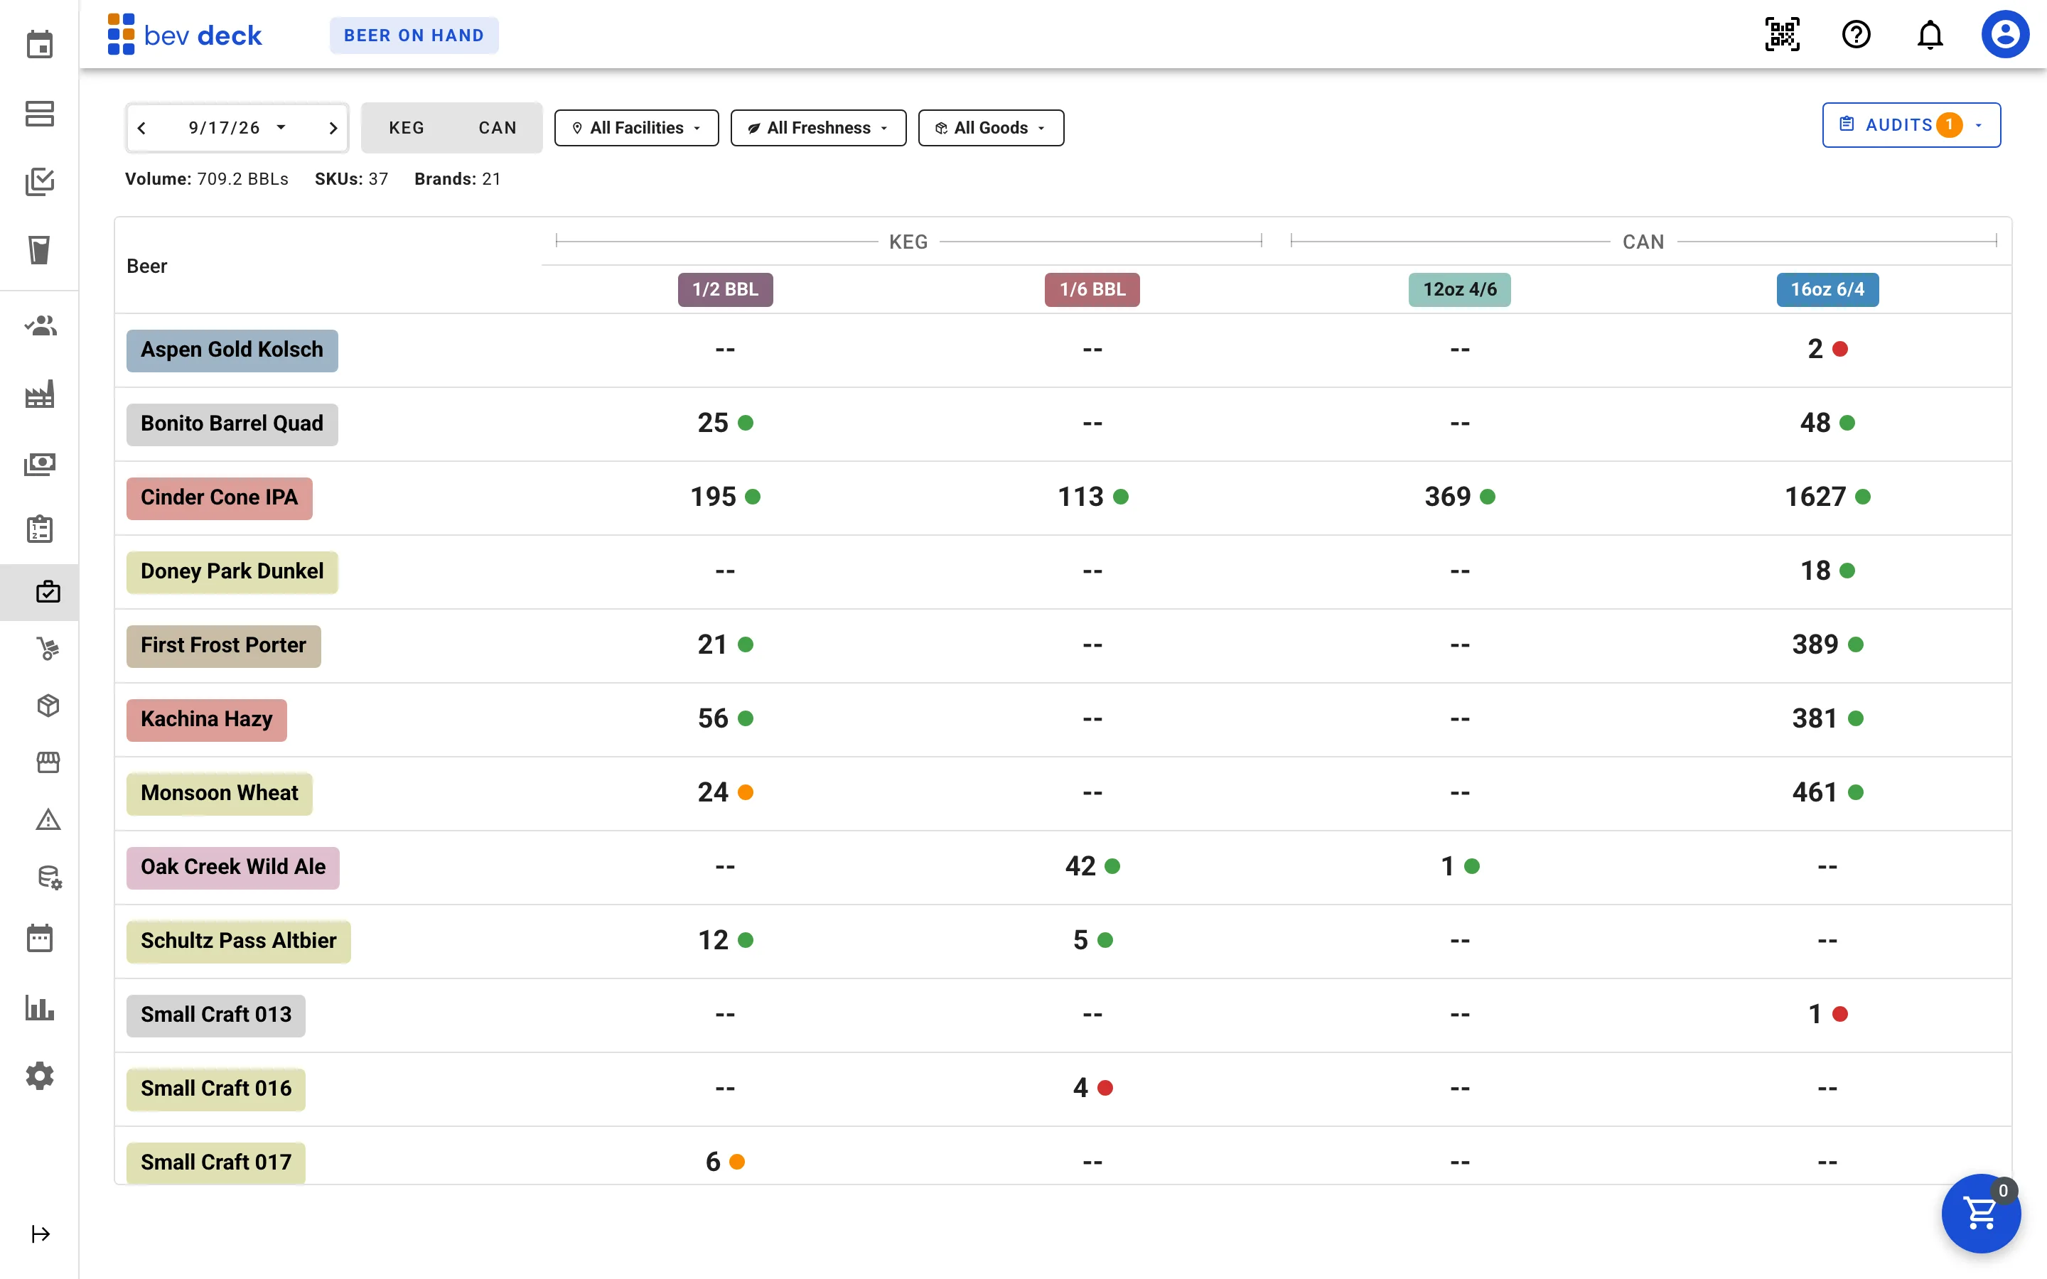Open the settings gear sidebar icon

click(x=40, y=1076)
